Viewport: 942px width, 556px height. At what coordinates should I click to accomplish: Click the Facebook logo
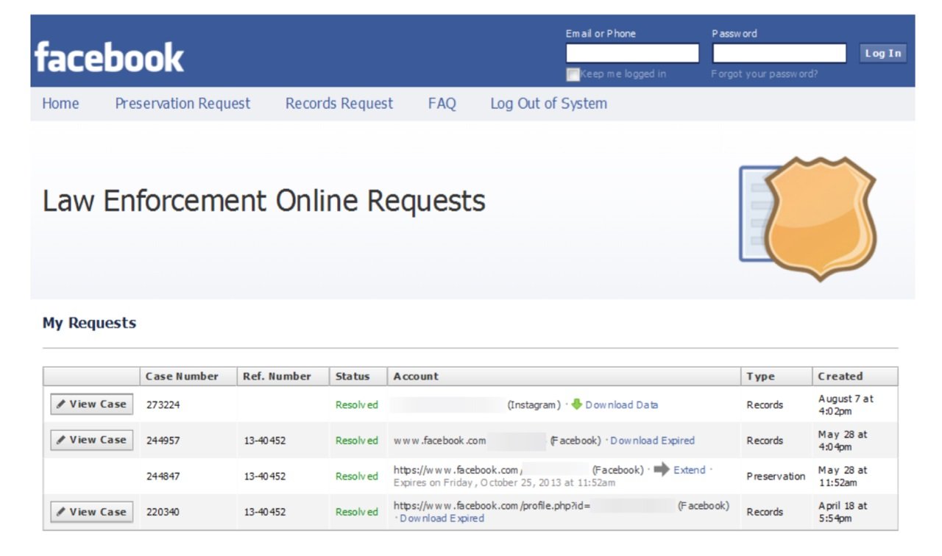tap(109, 57)
